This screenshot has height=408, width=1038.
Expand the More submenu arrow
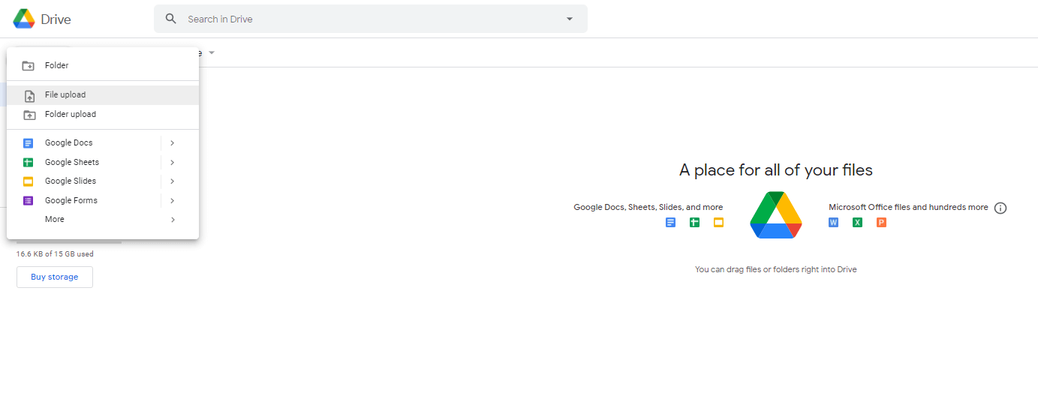(x=173, y=219)
